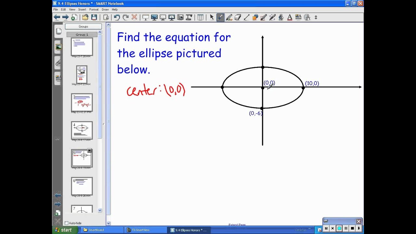Open the screen capture camera tool
Viewport: 416px width, 234px height.
coord(180,17)
